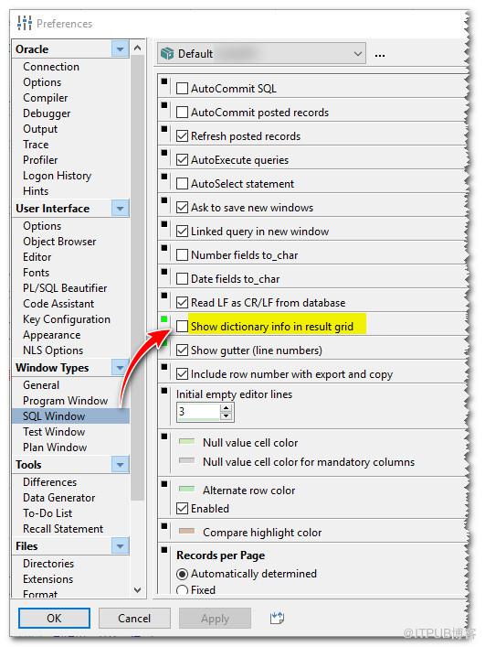Viewport: 485px width, 647px height.
Task: Click the down scroll arrow of category list
Action: pos(138,590)
